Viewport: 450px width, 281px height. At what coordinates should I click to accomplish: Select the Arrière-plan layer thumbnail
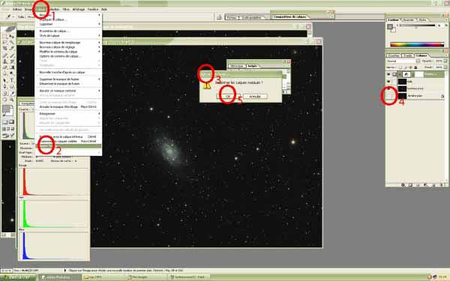pyautogui.click(x=402, y=96)
